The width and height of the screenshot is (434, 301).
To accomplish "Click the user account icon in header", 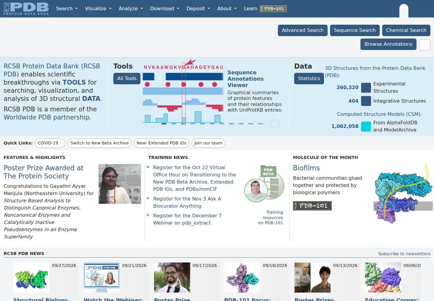I will point(404,10).
